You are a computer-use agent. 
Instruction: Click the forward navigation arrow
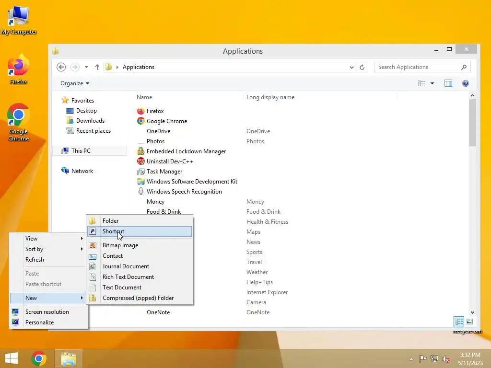(75, 67)
